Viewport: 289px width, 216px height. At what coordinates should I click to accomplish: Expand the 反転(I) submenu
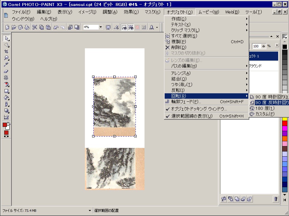207,90
